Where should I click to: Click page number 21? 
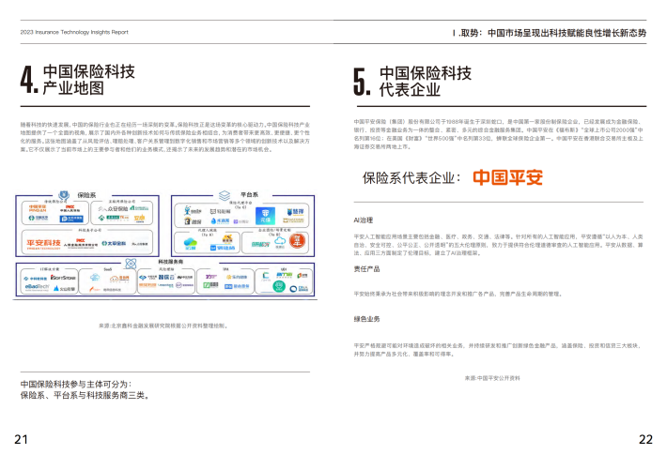coord(22,439)
